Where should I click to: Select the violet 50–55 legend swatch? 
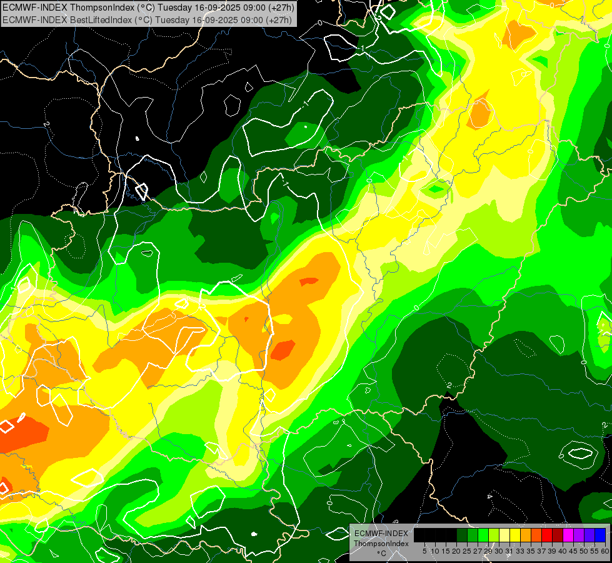(589, 535)
